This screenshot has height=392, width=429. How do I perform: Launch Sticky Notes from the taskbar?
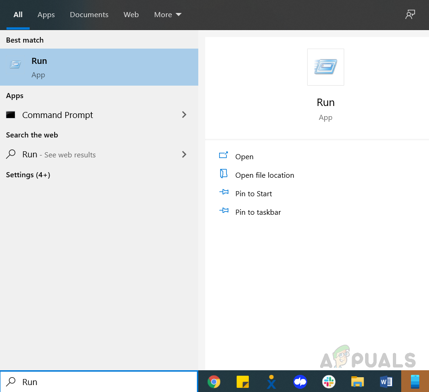243,382
